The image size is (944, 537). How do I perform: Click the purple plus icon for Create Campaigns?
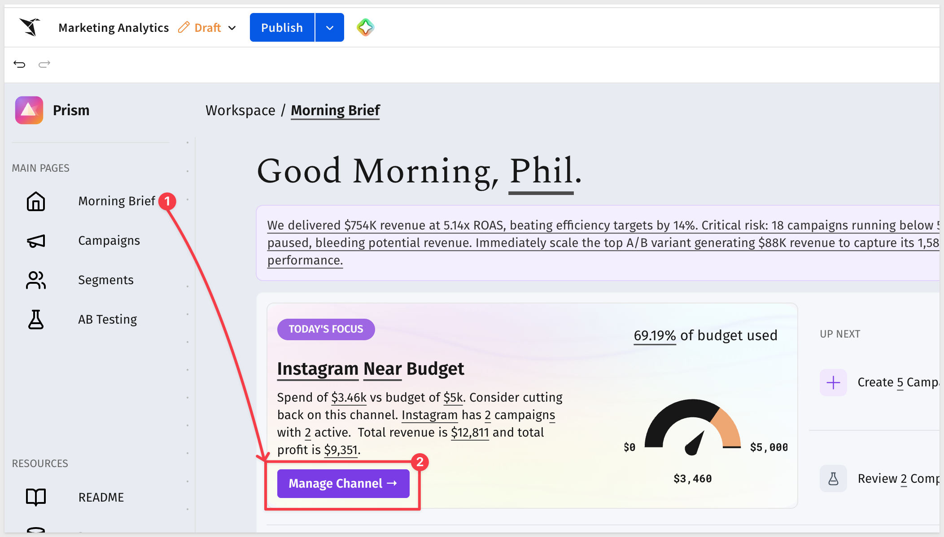coord(833,382)
